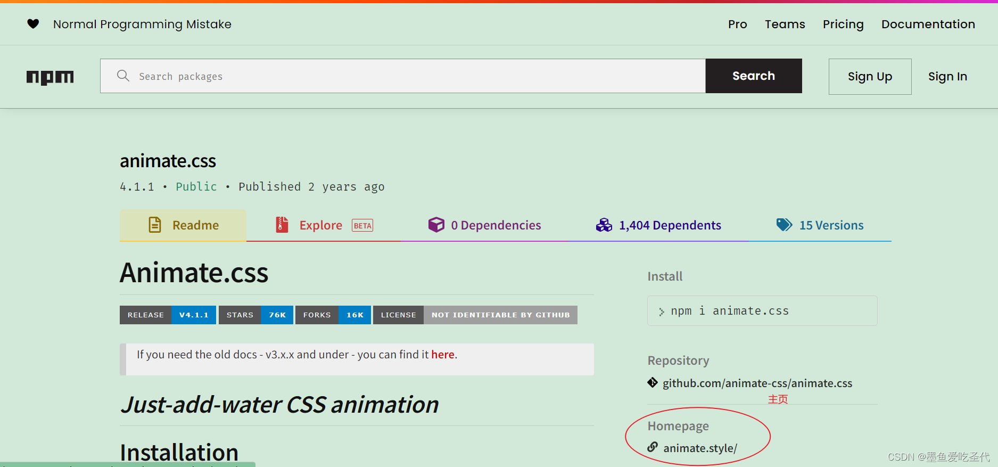The image size is (998, 467).
Task: Open the 0 Dependencies tab
Action: 484,225
